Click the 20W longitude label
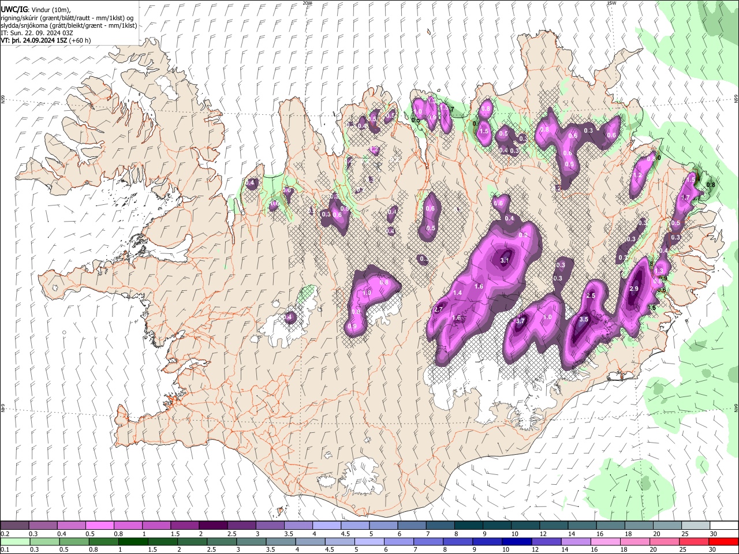739x554 pixels. pyautogui.click(x=307, y=3)
